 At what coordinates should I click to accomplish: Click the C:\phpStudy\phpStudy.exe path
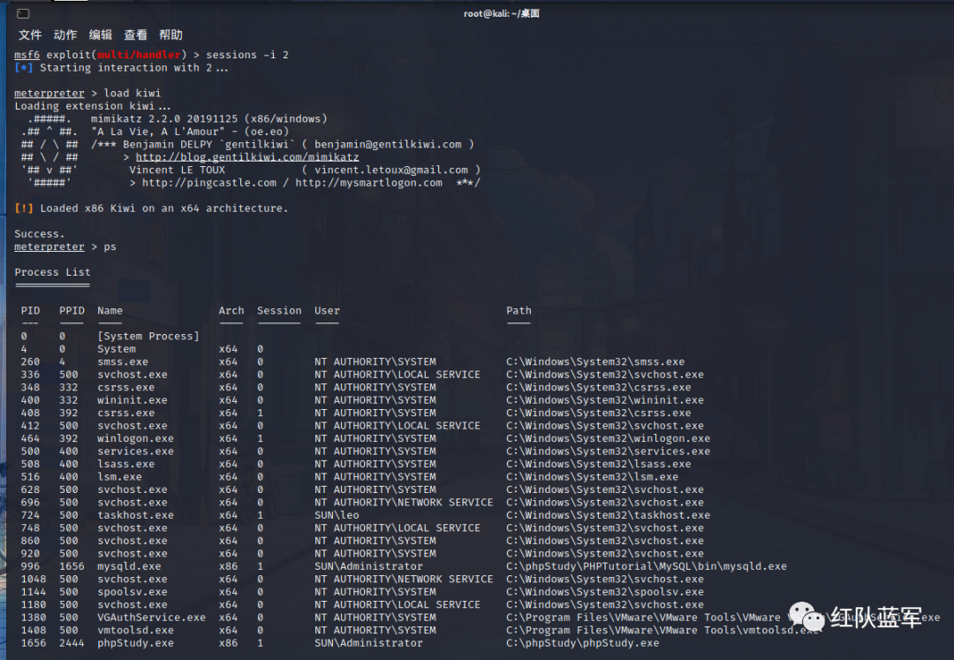click(x=582, y=642)
